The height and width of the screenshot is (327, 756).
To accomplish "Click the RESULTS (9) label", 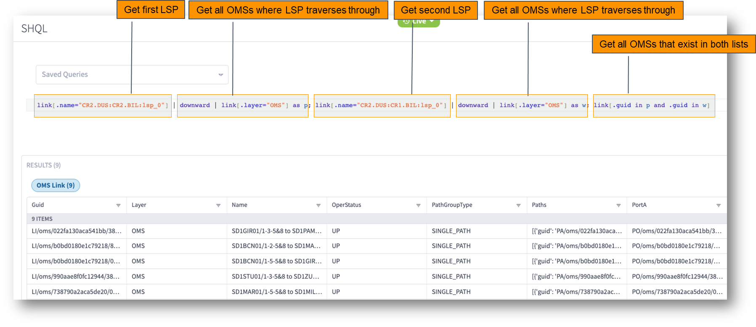I will pos(43,165).
